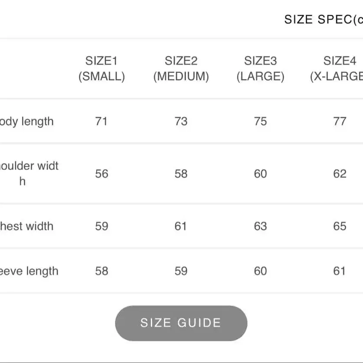Select body length value 73 for MEDIUM
Screen dimensions: 363x363
(x=181, y=121)
